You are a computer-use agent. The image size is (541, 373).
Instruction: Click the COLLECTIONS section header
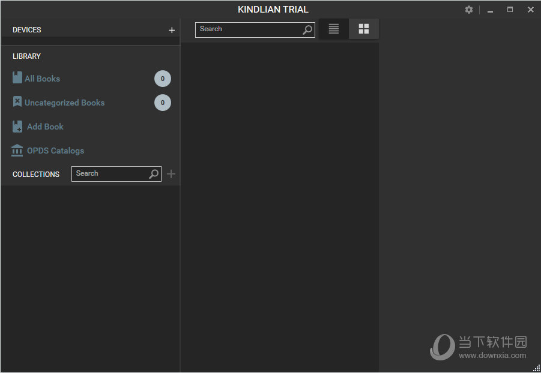36,175
